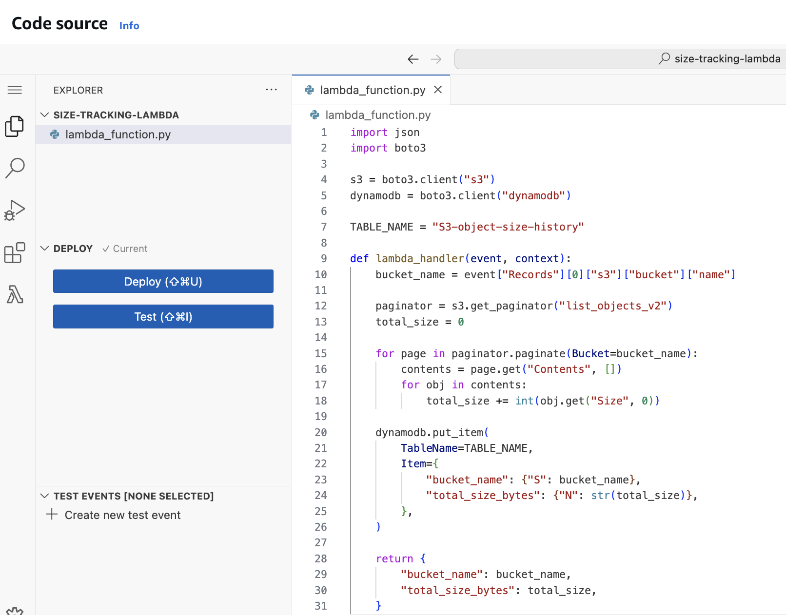786x615 pixels.
Task: Open the Extensions icon
Action: pos(15,253)
